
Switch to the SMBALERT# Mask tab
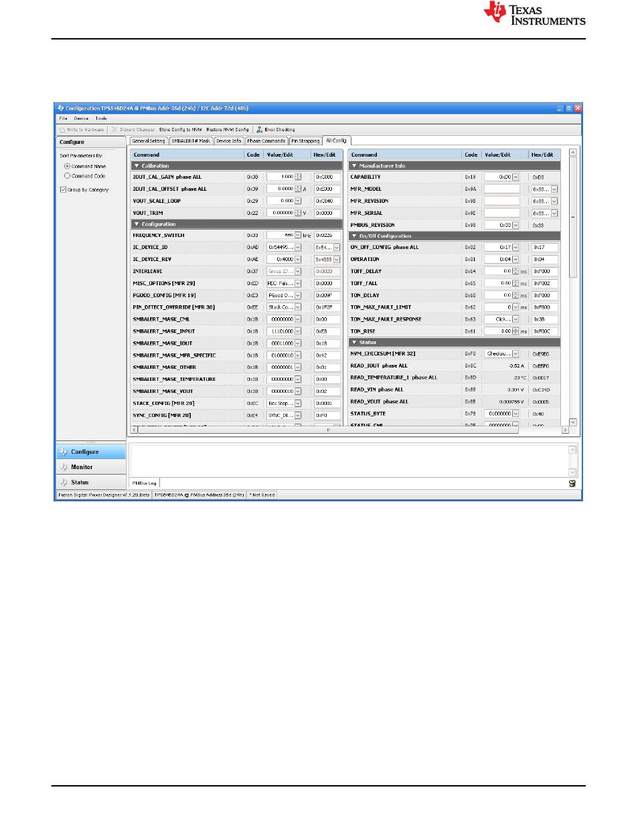click(x=191, y=141)
